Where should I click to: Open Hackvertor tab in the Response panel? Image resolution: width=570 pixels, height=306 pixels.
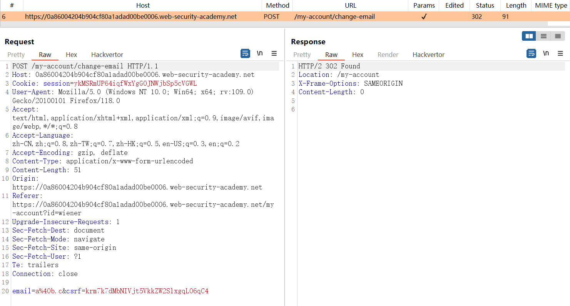coord(428,55)
